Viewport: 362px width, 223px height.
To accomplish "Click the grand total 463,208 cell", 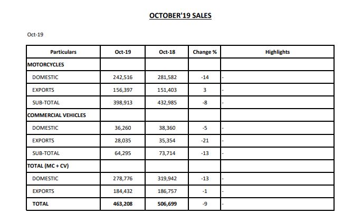I will (x=122, y=204).
